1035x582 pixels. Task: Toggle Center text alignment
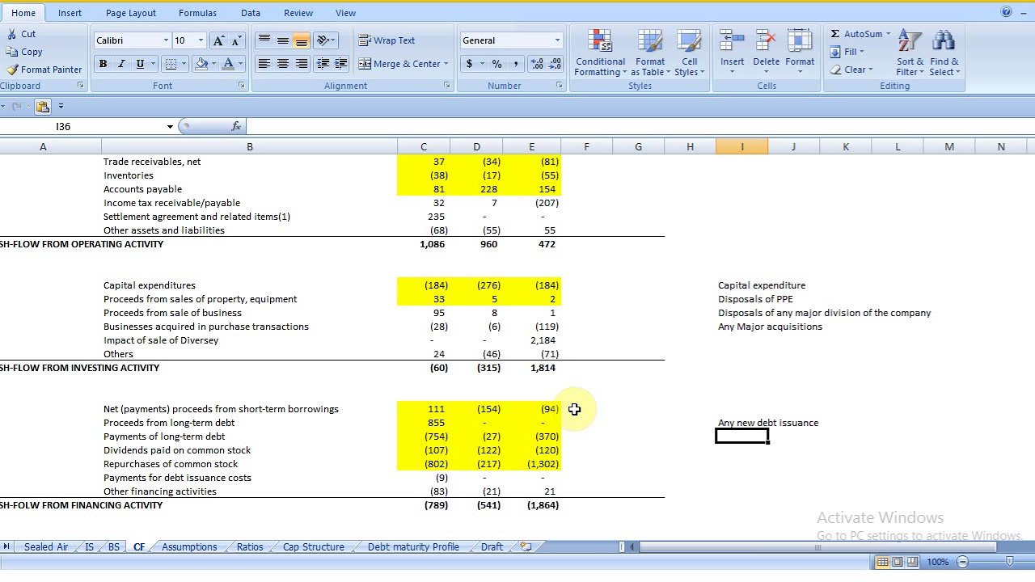[x=283, y=64]
